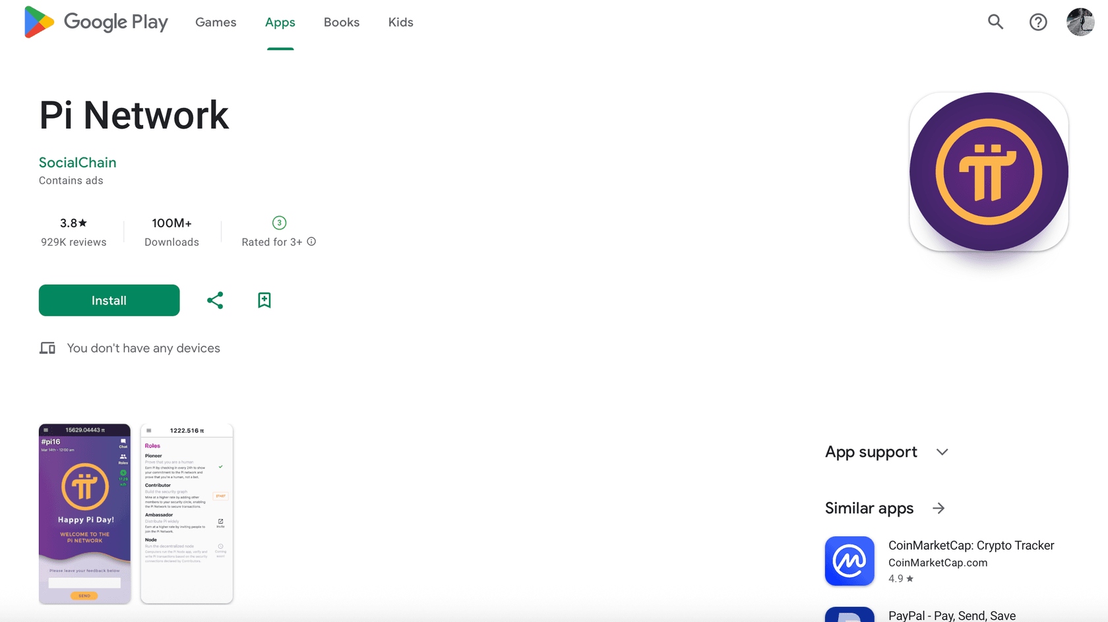Collapse the App support section
This screenshot has height=622, width=1108.
click(x=942, y=451)
